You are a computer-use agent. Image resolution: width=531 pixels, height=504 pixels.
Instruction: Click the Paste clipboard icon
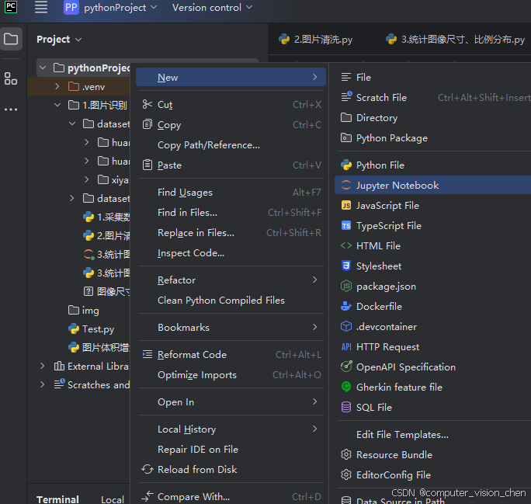coord(147,165)
